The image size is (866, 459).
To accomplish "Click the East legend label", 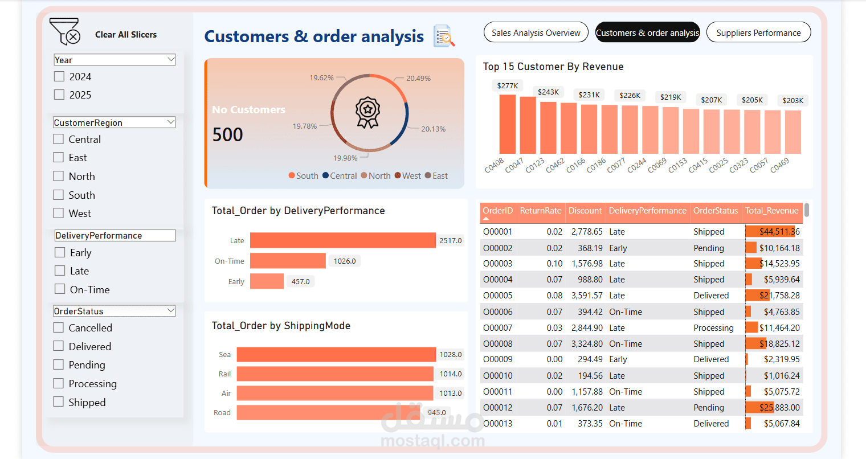I will [x=440, y=176].
